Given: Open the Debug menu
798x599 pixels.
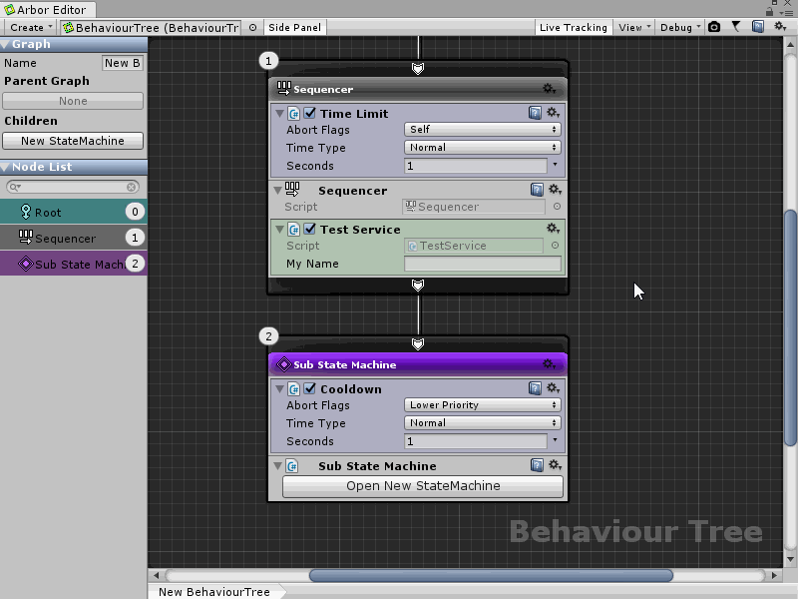Looking at the screenshot, I should 679,27.
